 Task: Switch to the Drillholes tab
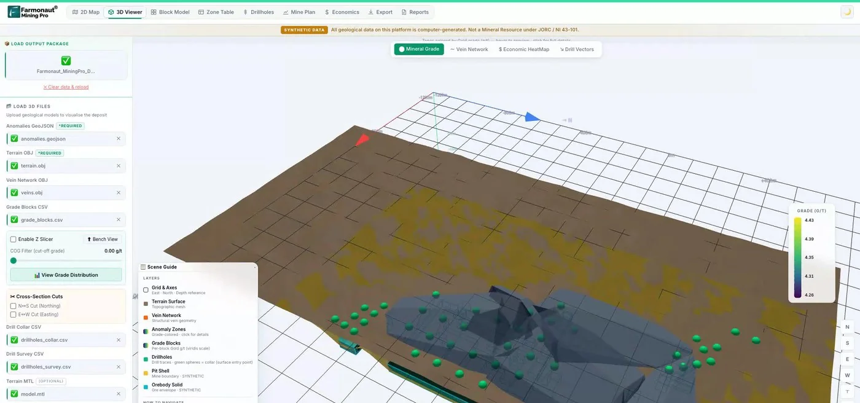259,12
